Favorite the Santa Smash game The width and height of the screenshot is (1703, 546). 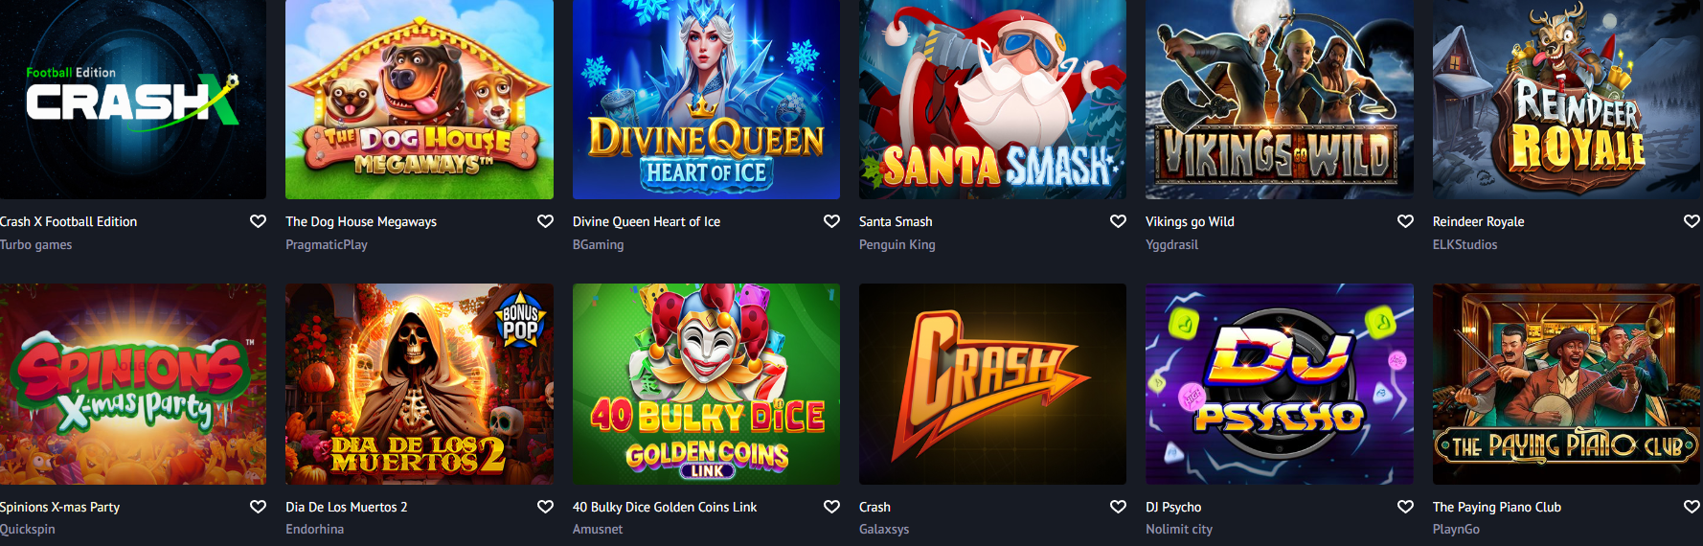pyautogui.click(x=1118, y=221)
